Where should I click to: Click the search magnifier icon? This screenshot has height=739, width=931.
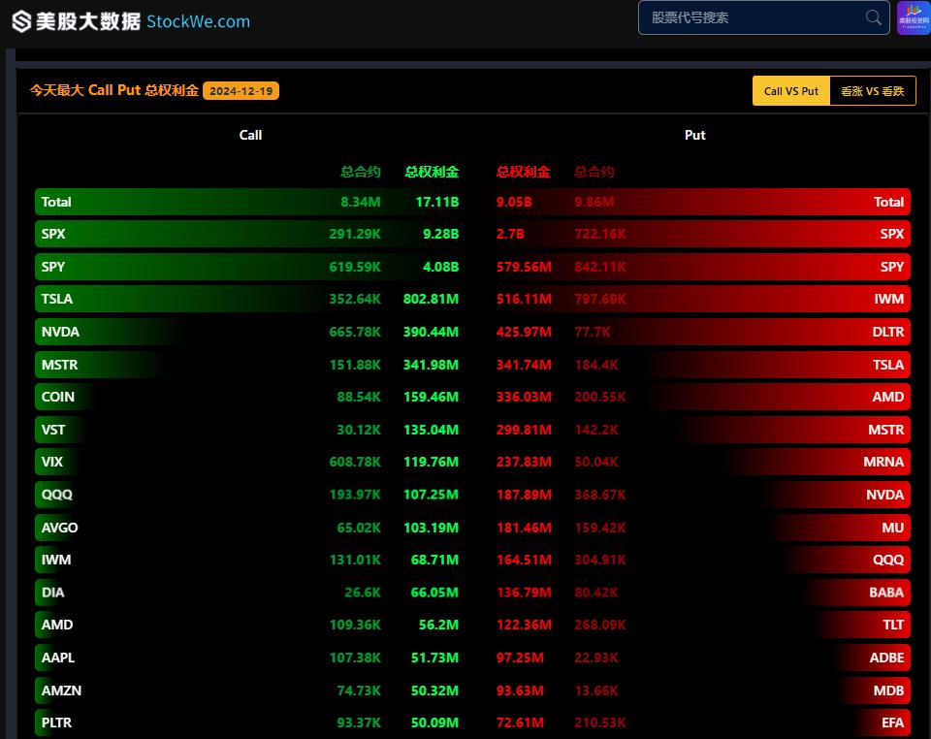pyautogui.click(x=873, y=17)
